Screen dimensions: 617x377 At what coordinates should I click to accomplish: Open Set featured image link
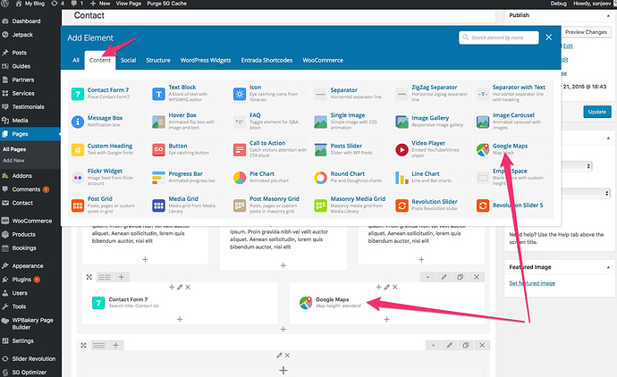pyautogui.click(x=532, y=283)
